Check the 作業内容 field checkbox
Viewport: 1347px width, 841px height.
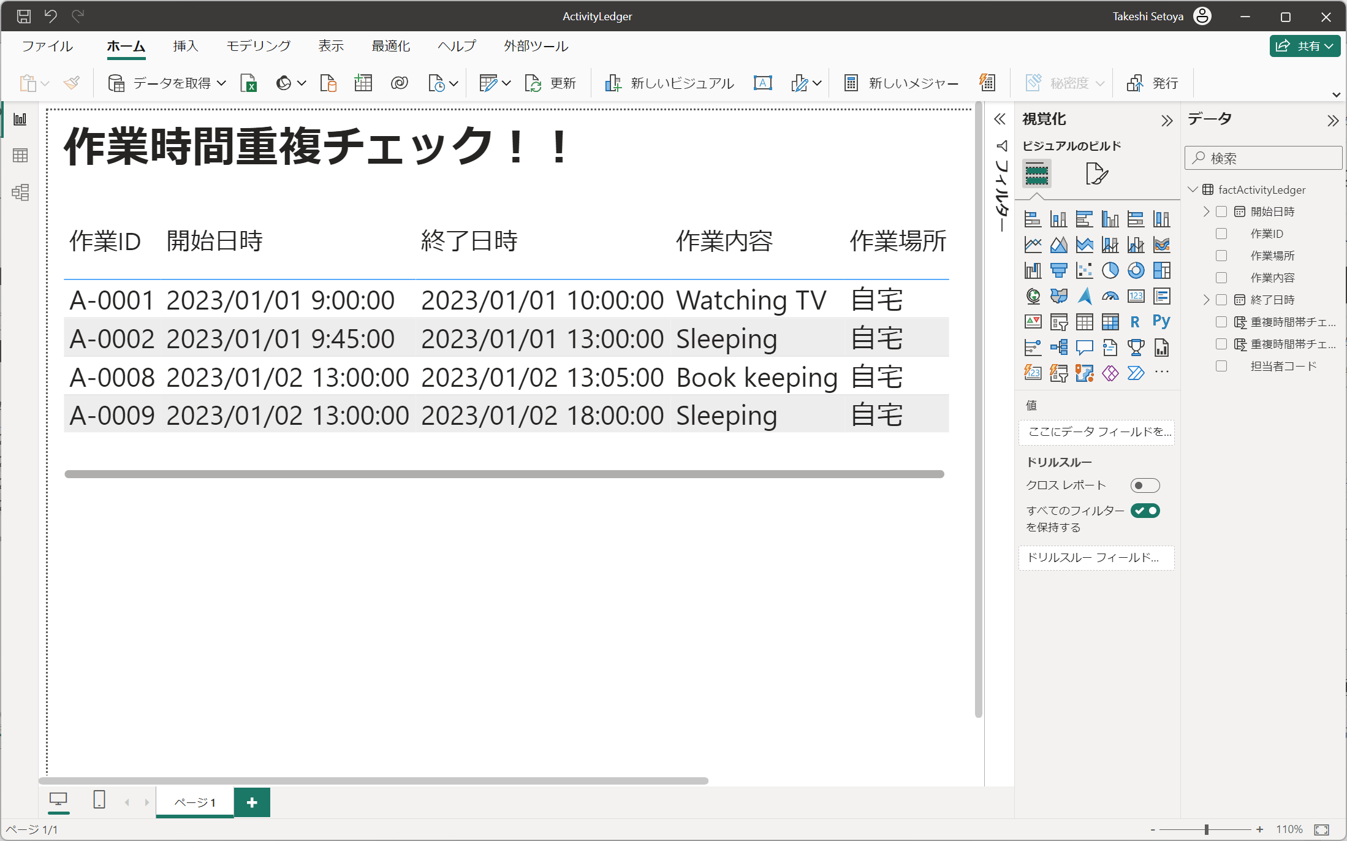pyautogui.click(x=1221, y=278)
